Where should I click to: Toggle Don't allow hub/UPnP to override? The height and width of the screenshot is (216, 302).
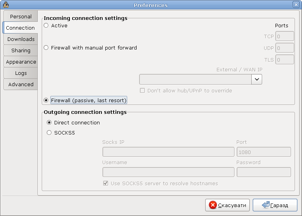(x=143, y=91)
